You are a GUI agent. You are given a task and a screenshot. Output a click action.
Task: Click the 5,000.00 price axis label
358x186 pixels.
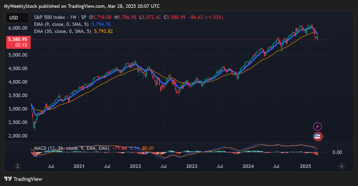pos(18,55)
